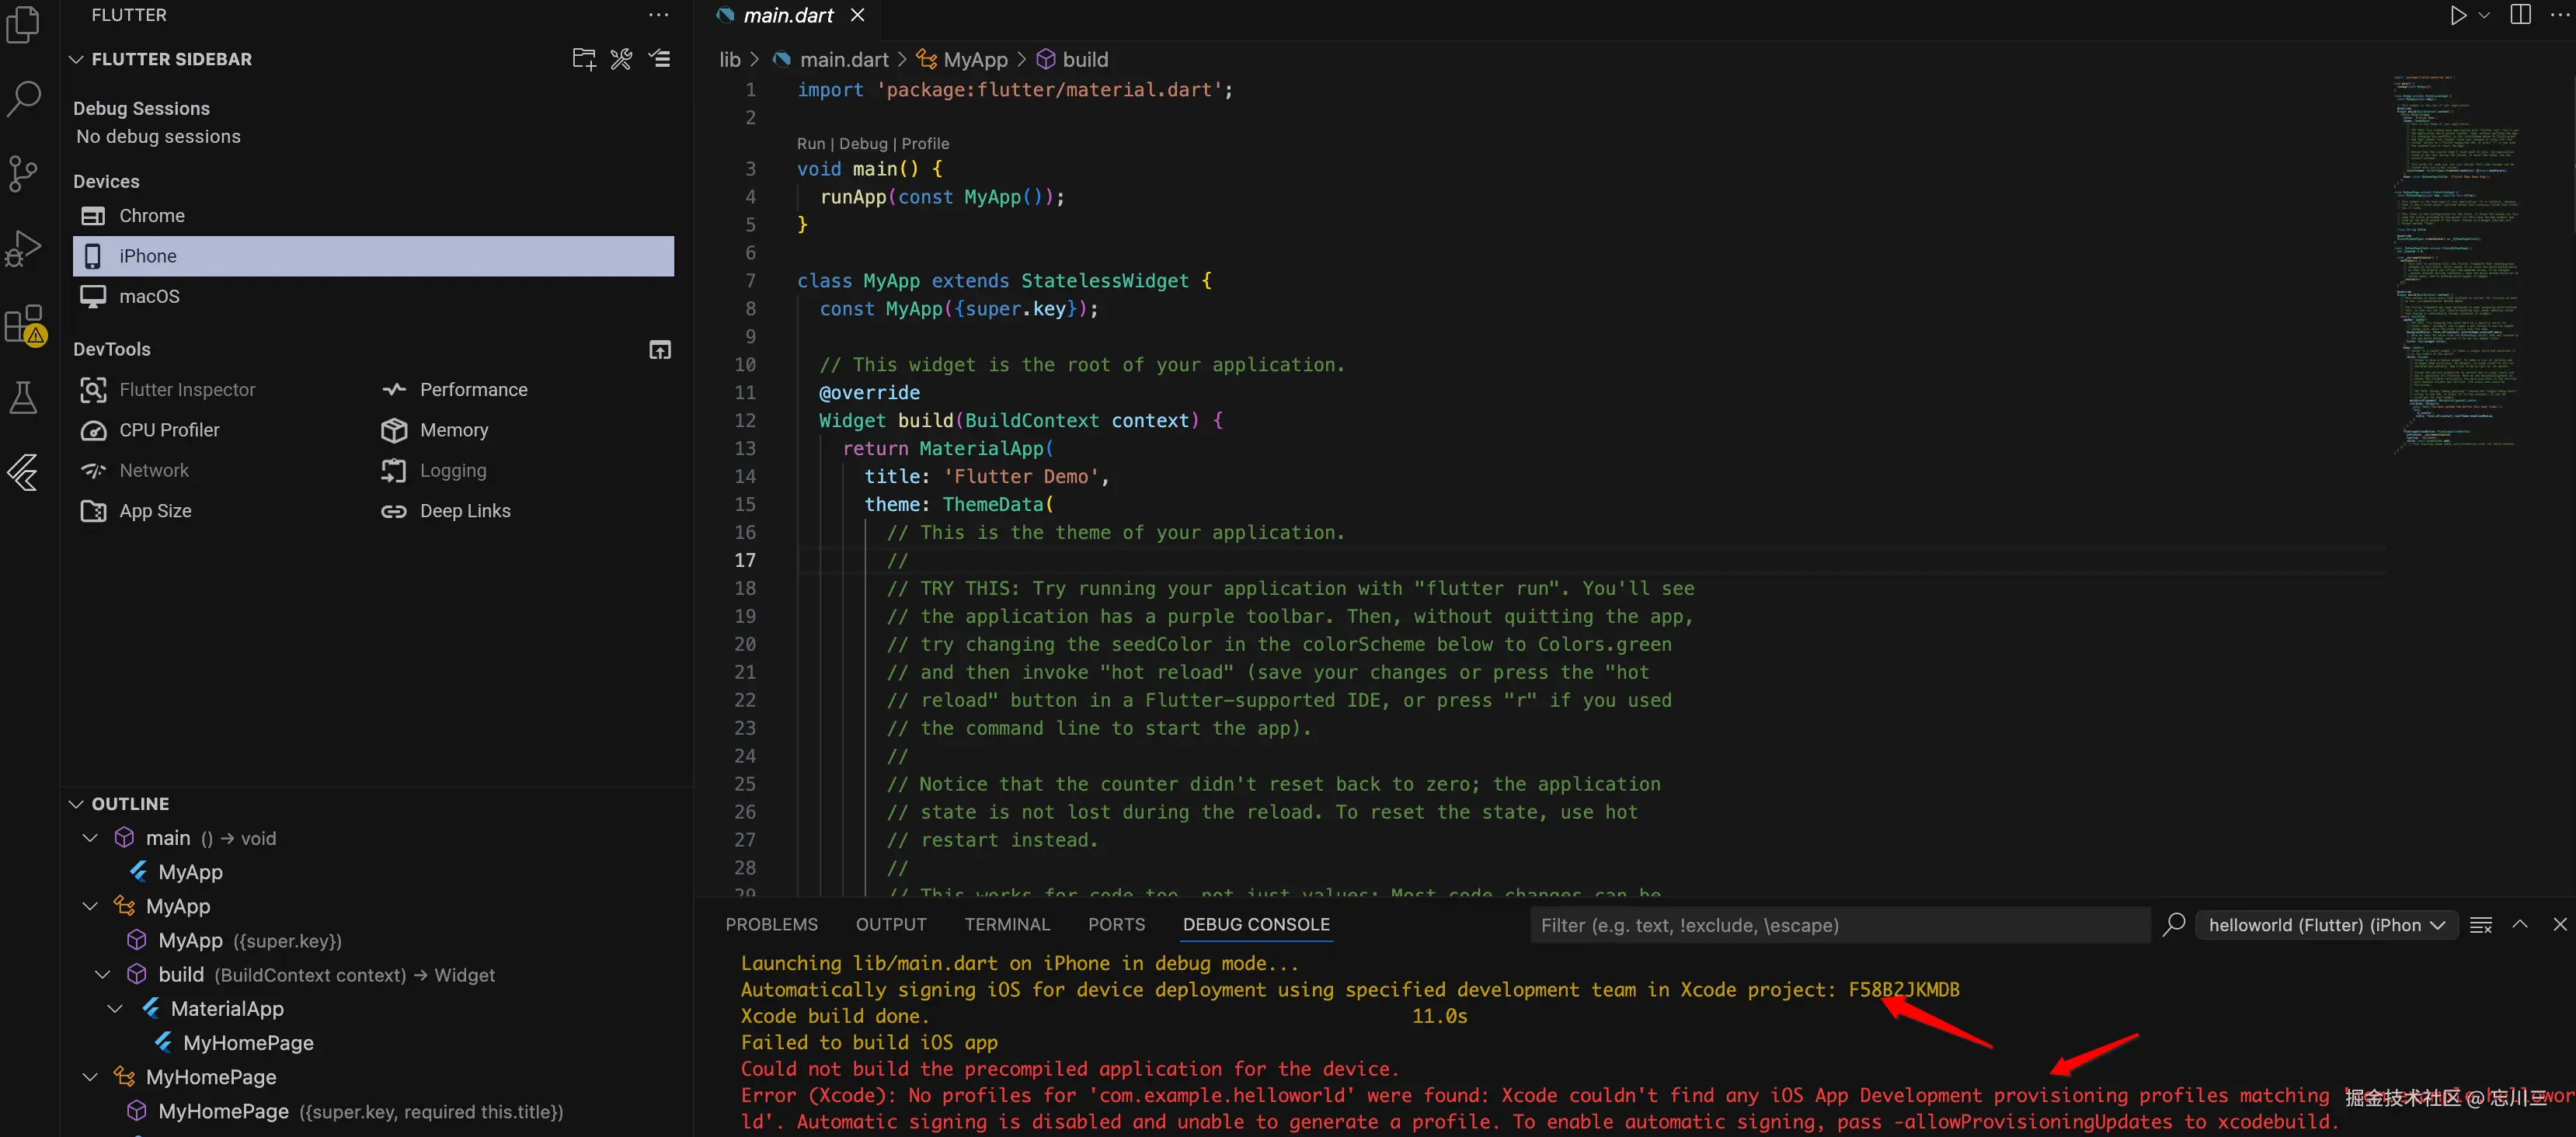This screenshot has height=1137, width=2576.
Task: Open the Flutter view in activity bar
Action: click(x=23, y=472)
